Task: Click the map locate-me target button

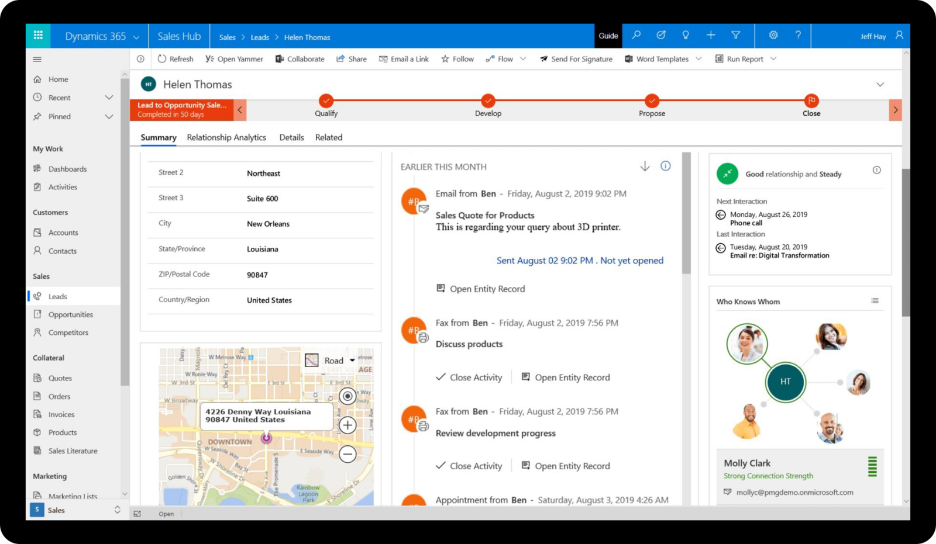Action: point(347,396)
